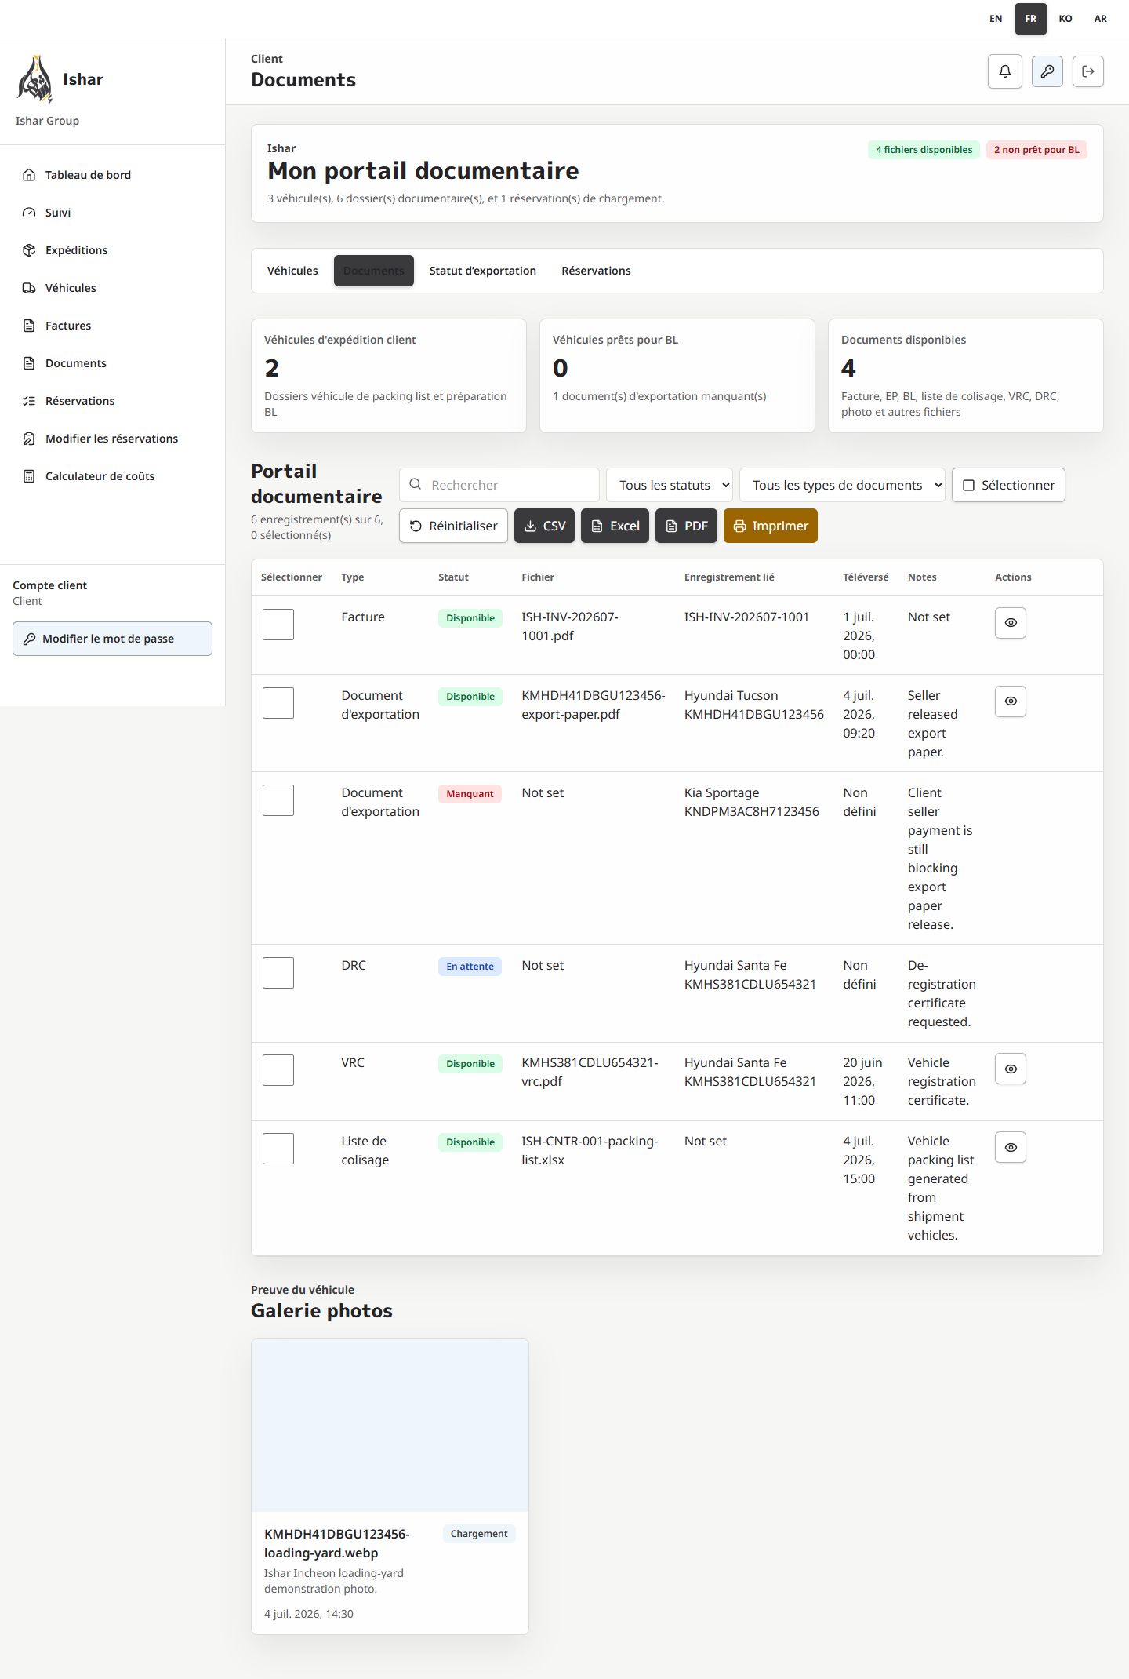Open the notifications bell icon

(1004, 71)
